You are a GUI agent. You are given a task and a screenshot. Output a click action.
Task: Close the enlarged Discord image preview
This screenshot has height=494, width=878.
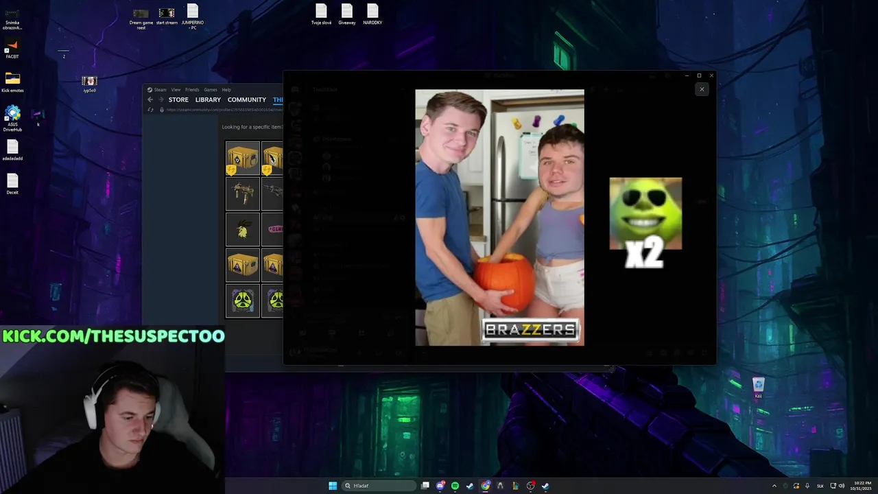point(702,89)
